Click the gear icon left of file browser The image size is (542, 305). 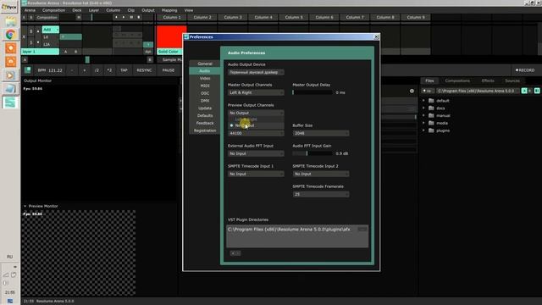pyautogui.click(x=412, y=91)
